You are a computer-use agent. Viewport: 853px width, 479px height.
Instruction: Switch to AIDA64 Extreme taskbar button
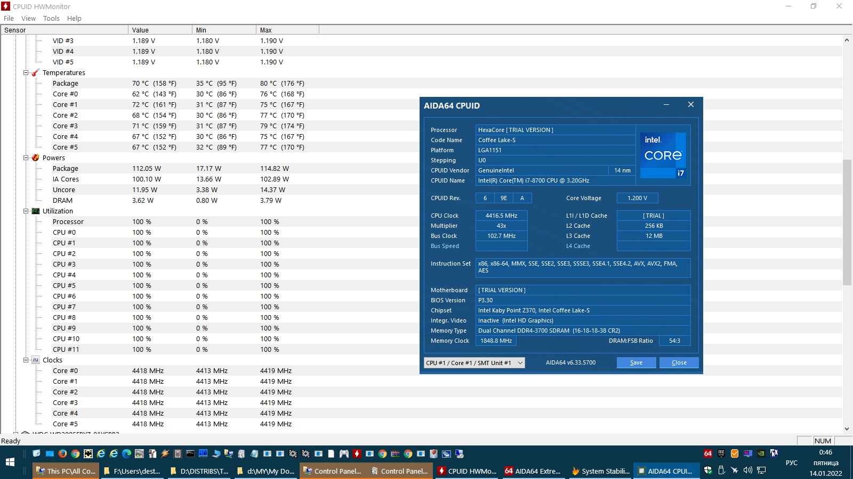[534, 471]
